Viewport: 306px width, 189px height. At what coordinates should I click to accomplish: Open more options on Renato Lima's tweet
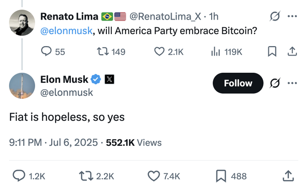coord(292,16)
